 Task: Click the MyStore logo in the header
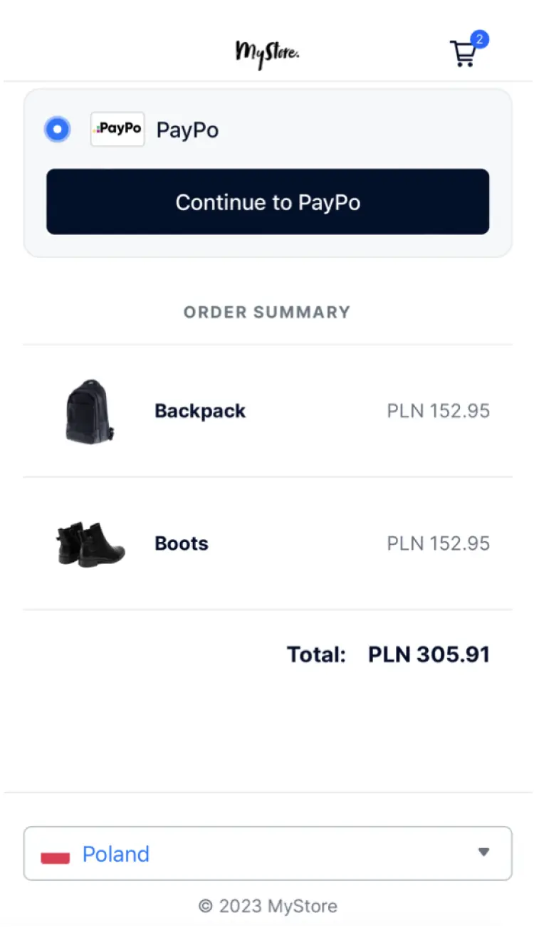(267, 52)
